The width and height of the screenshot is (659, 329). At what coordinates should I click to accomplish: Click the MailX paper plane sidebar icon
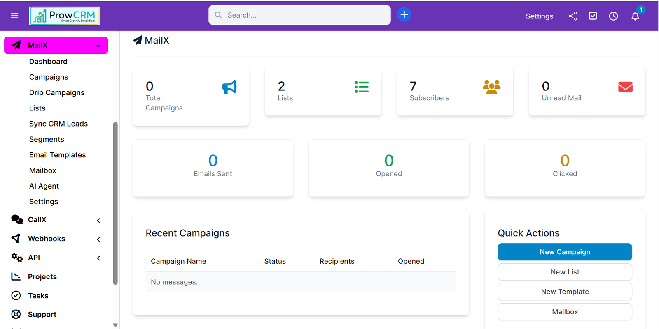tap(16, 45)
